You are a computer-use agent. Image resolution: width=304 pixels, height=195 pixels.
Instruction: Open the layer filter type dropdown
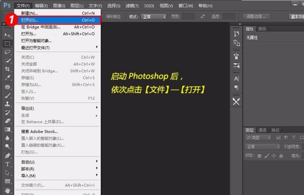[x=258, y=137]
